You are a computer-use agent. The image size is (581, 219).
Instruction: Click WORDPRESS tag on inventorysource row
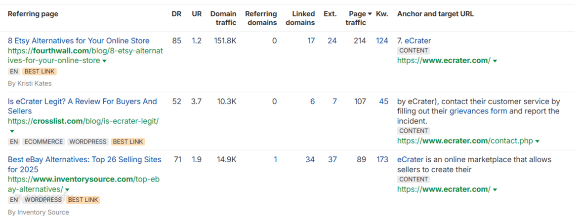pos(43,200)
